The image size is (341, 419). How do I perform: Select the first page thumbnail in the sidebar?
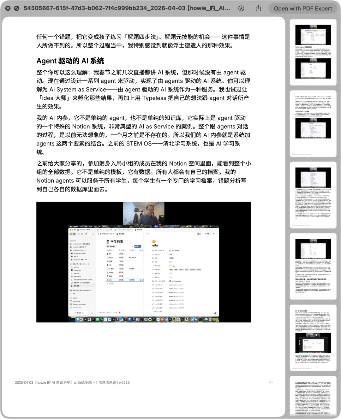click(x=313, y=52)
